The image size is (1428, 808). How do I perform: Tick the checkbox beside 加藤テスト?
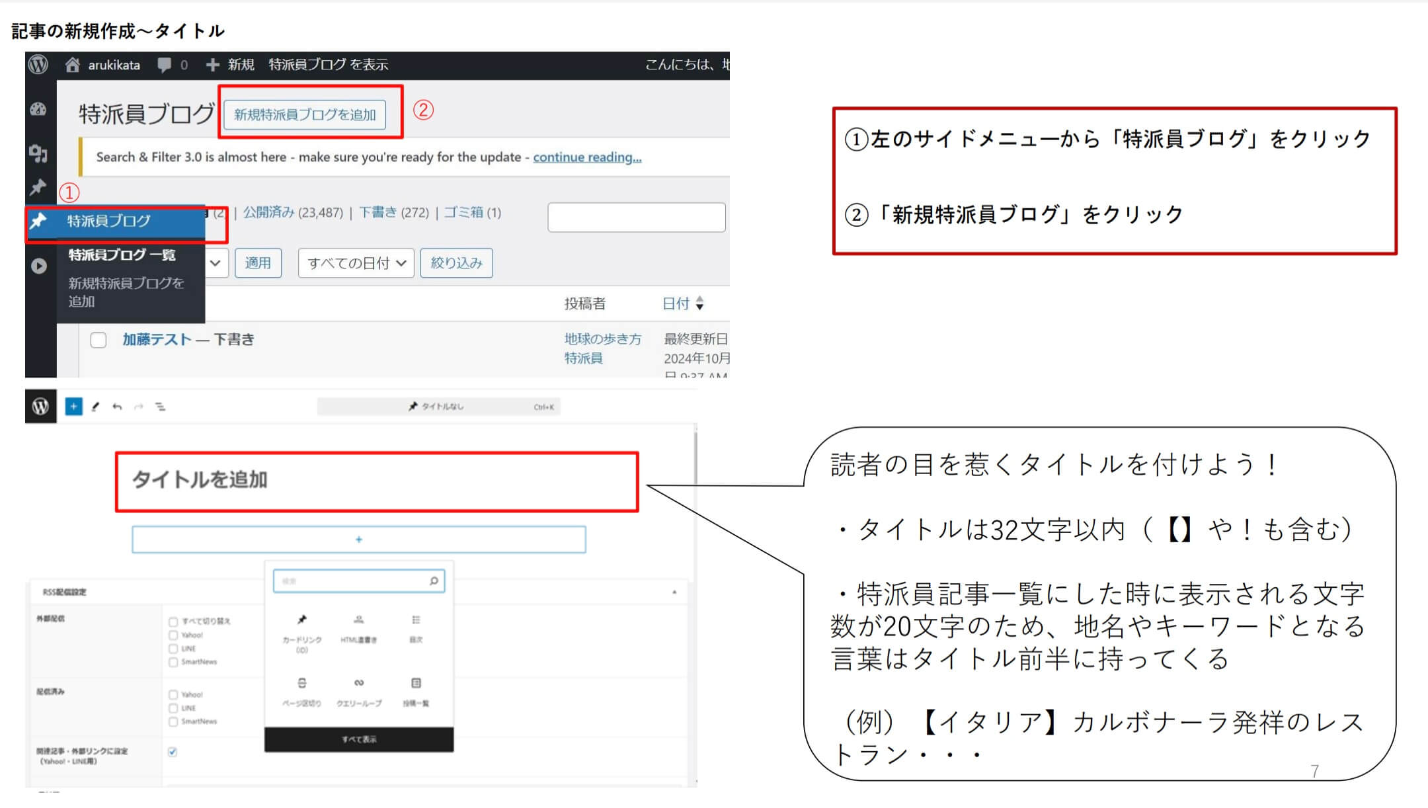point(99,340)
